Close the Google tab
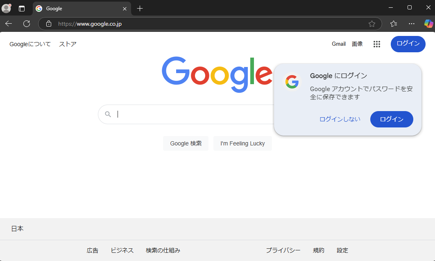The height and width of the screenshot is (261, 435). [x=125, y=9]
